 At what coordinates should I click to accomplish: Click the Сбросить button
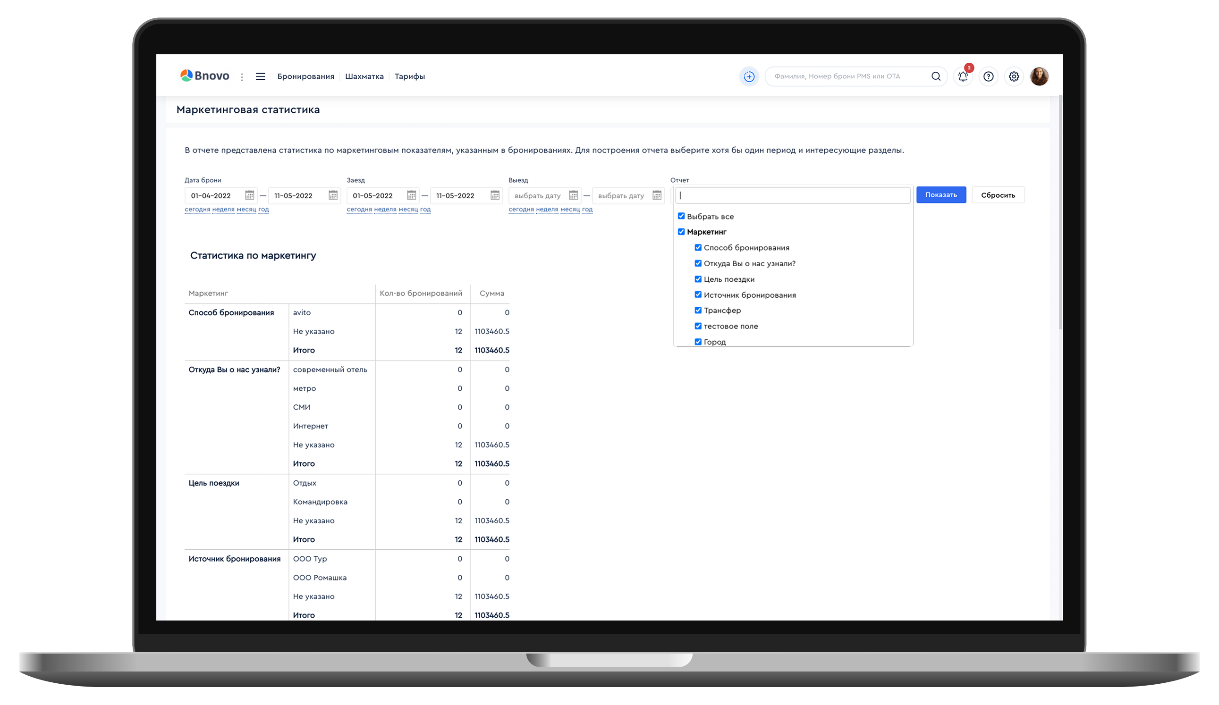point(998,195)
